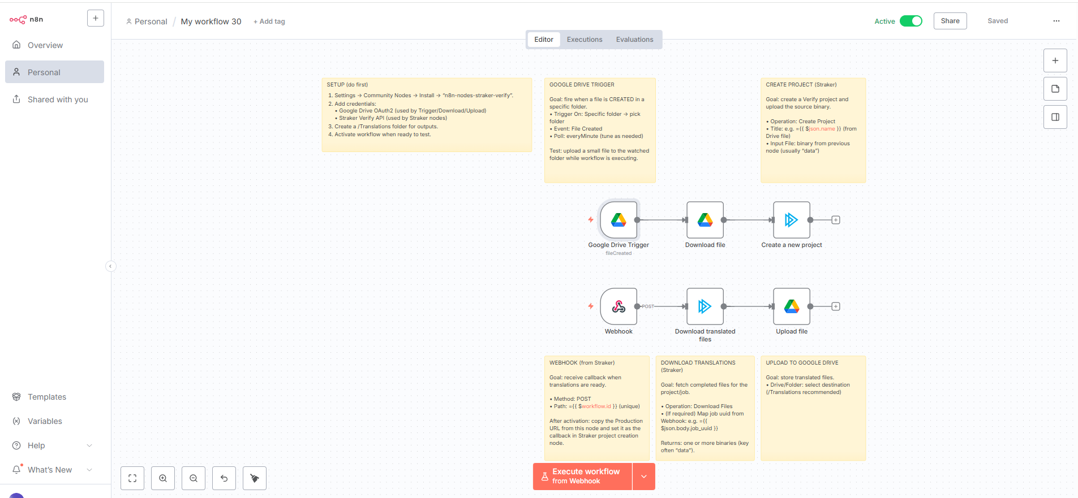Open the Execute workflow dropdown arrow
The height and width of the screenshot is (498, 1078).
(x=643, y=477)
